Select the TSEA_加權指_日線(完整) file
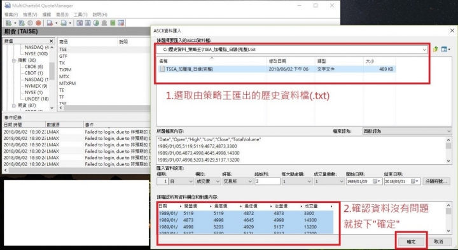The image size is (458, 250). pos(277,69)
